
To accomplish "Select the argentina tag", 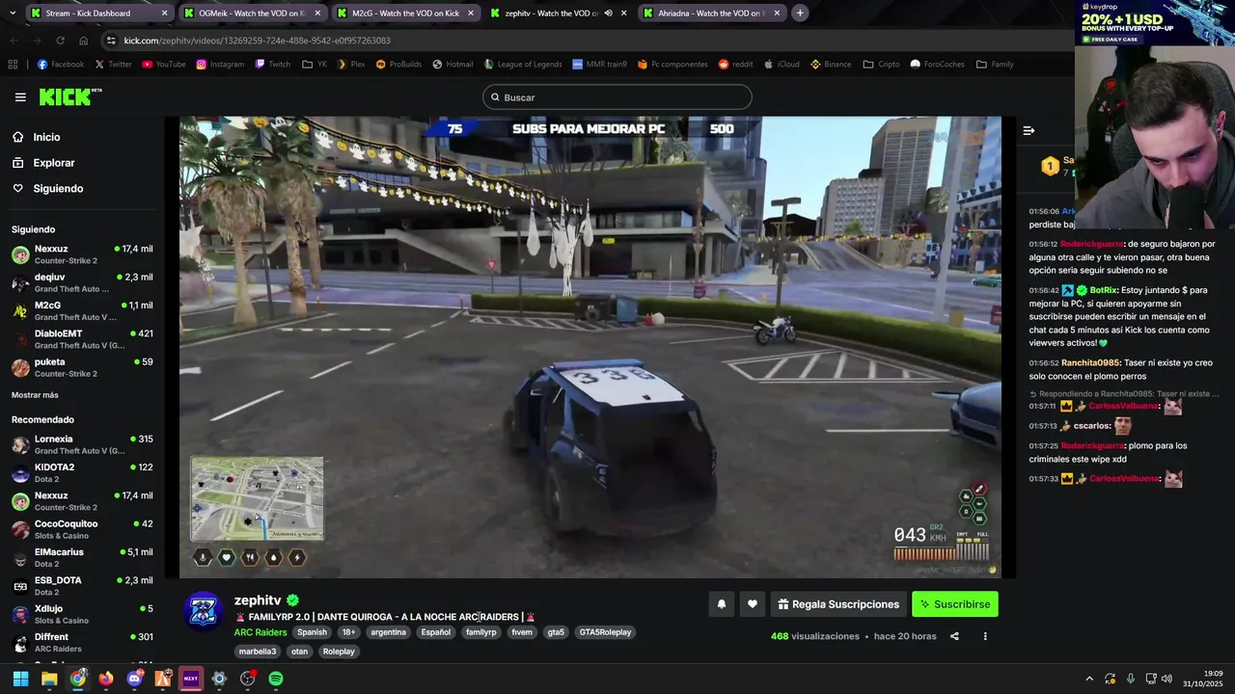I will tap(388, 632).
